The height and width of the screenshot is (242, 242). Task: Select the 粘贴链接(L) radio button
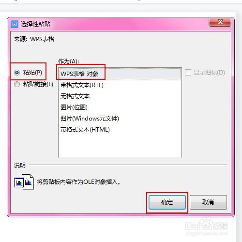17,84
